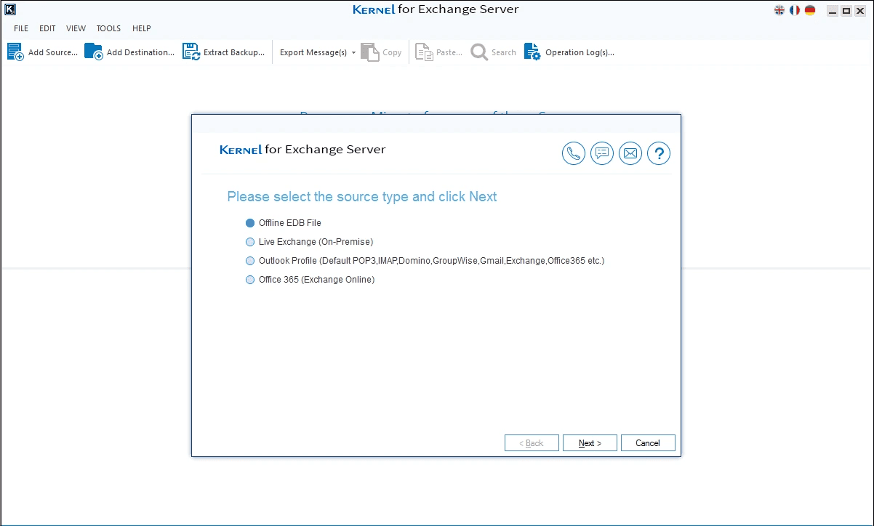Click the live chat icon in the dialog

602,153
